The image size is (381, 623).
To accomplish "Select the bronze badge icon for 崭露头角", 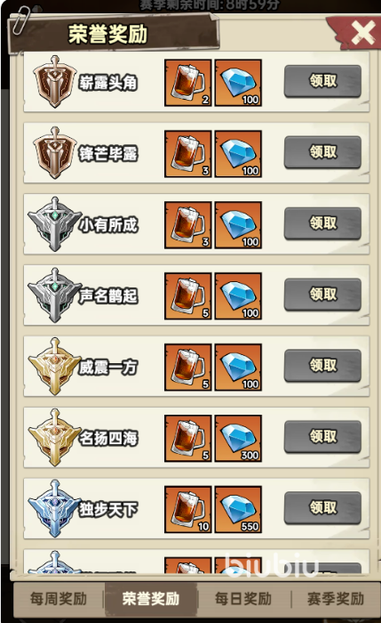I will coord(55,82).
